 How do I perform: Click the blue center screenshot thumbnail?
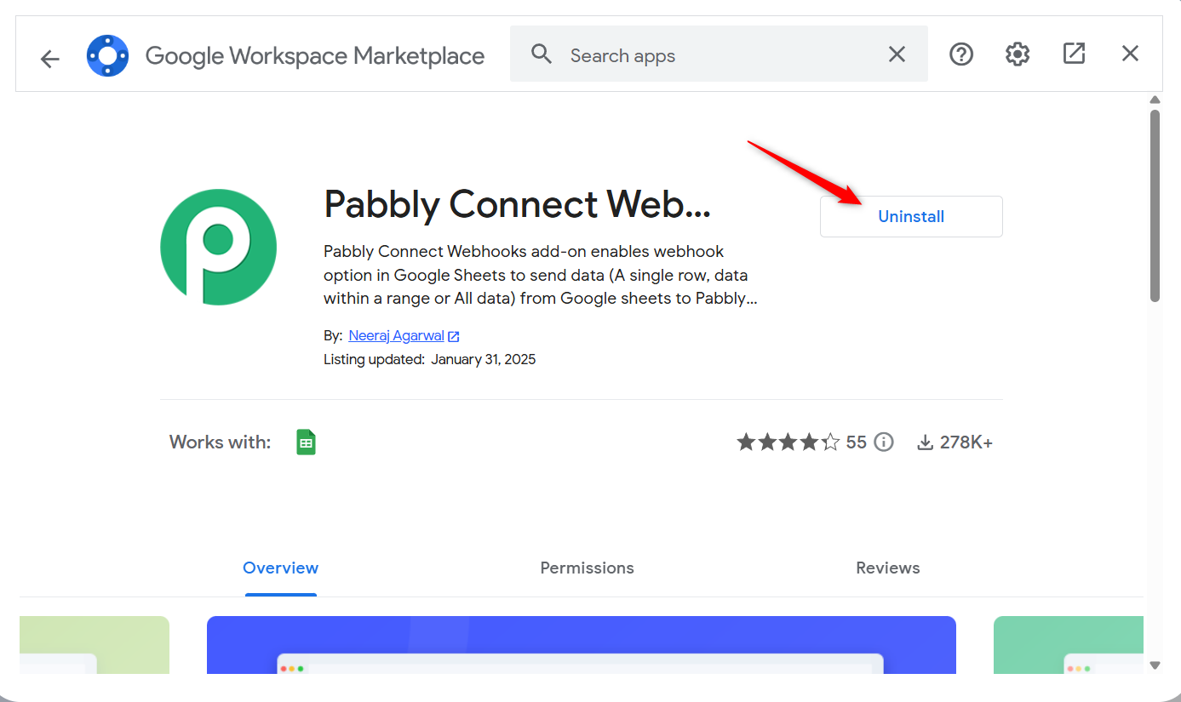(x=581, y=644)
